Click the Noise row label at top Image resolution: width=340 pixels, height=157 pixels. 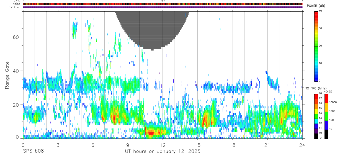coord(16,4)
